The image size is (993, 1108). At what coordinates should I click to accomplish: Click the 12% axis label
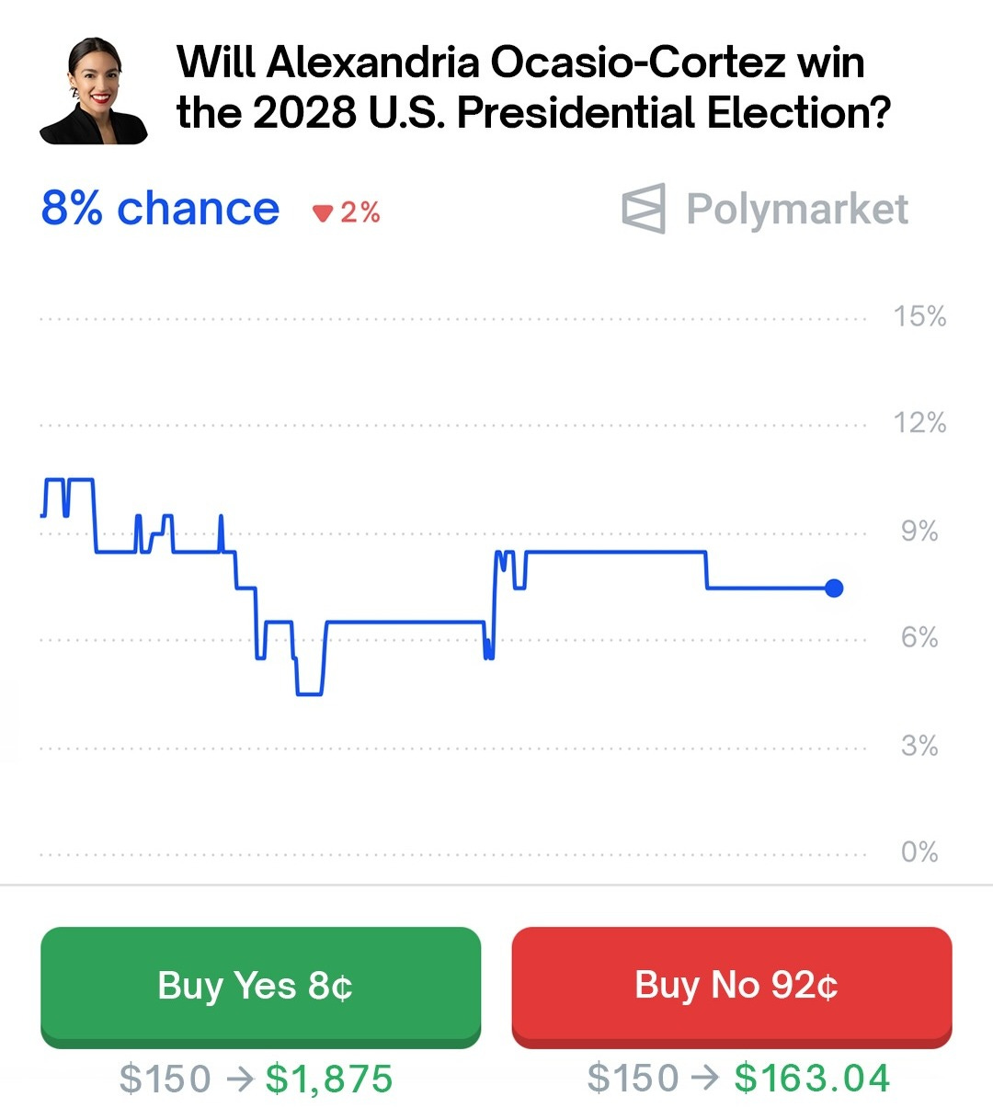919,423
